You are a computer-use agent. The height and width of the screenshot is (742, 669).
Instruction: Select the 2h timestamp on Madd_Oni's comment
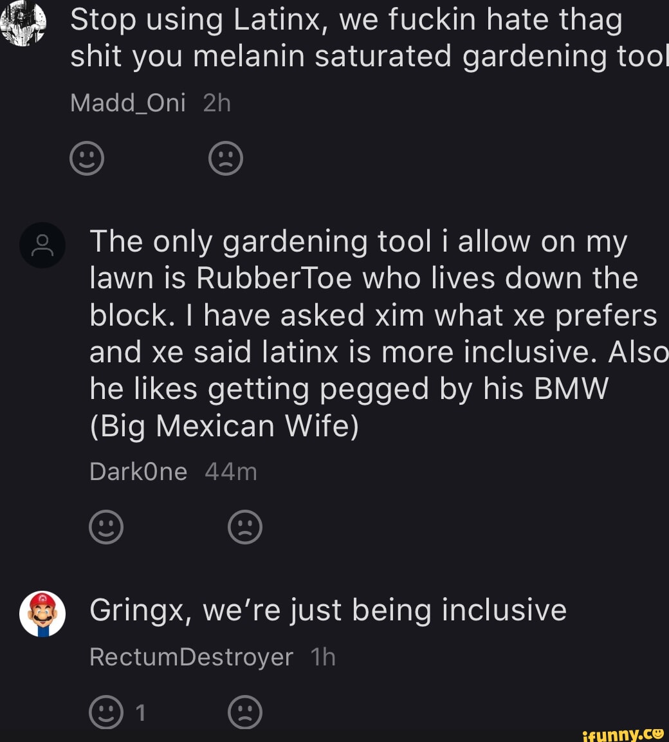coord(217,102)
